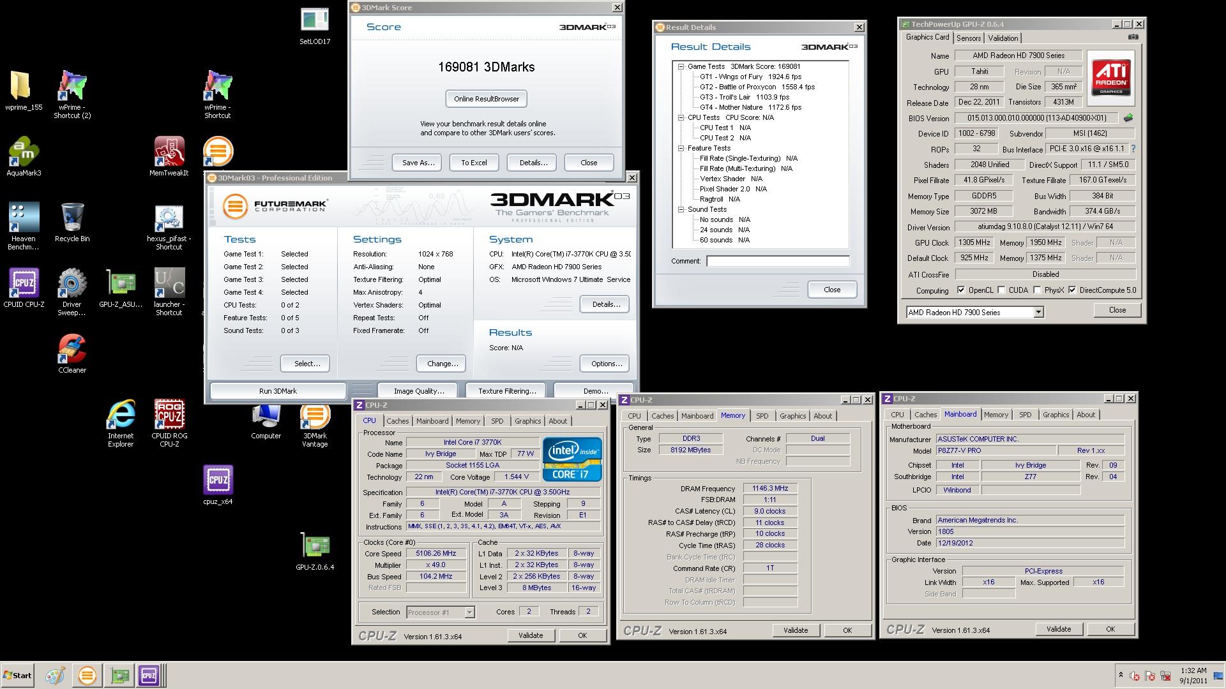Open Driver Sweeper desktop icon
1226x689 pixels.
tap(72, 292)
